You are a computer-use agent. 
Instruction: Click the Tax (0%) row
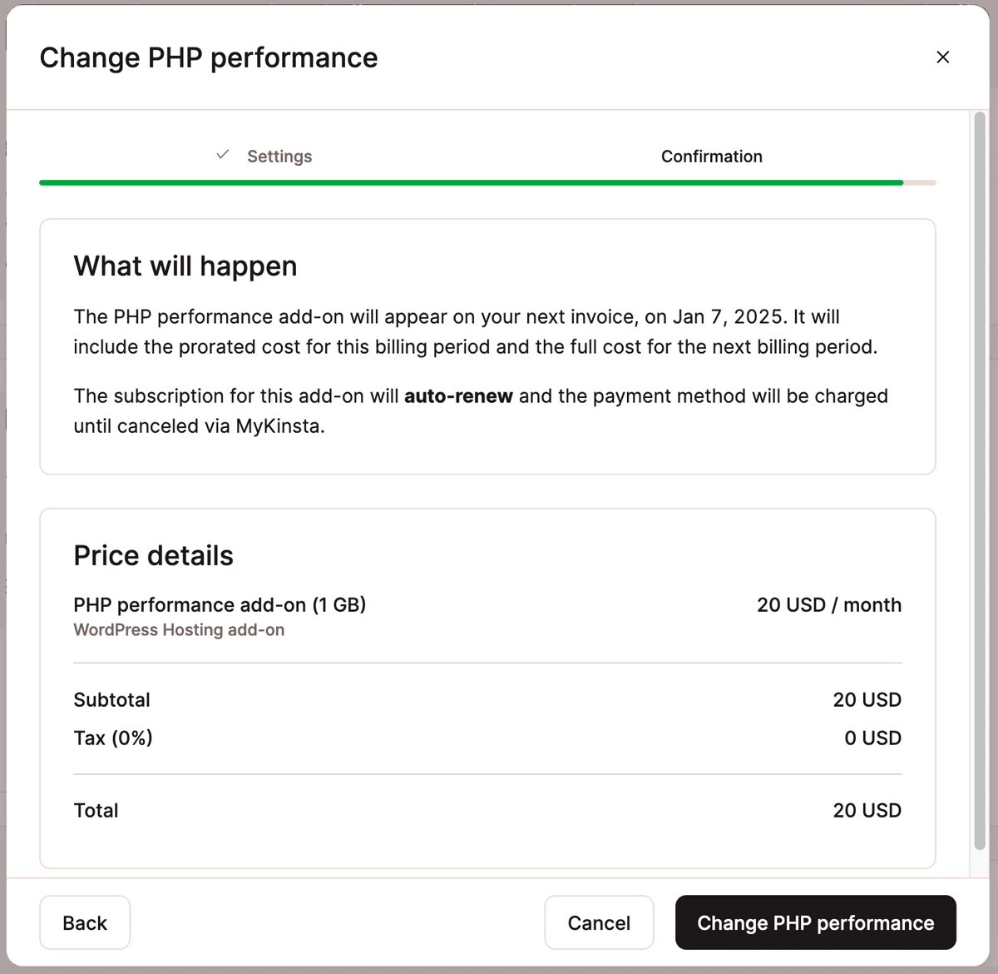pyautogui.click(x=113, y=738)
